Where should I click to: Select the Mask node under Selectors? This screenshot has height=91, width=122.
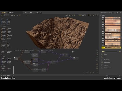coord(8,53)
